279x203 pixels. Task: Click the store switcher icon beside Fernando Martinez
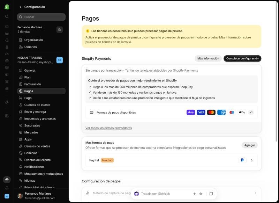pyautogui.click(x=59, y=30)
